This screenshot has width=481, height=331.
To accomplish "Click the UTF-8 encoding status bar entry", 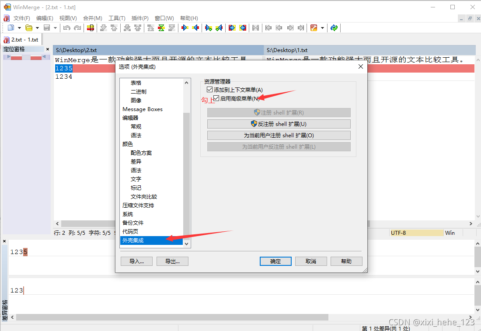I will click(416, 233).
